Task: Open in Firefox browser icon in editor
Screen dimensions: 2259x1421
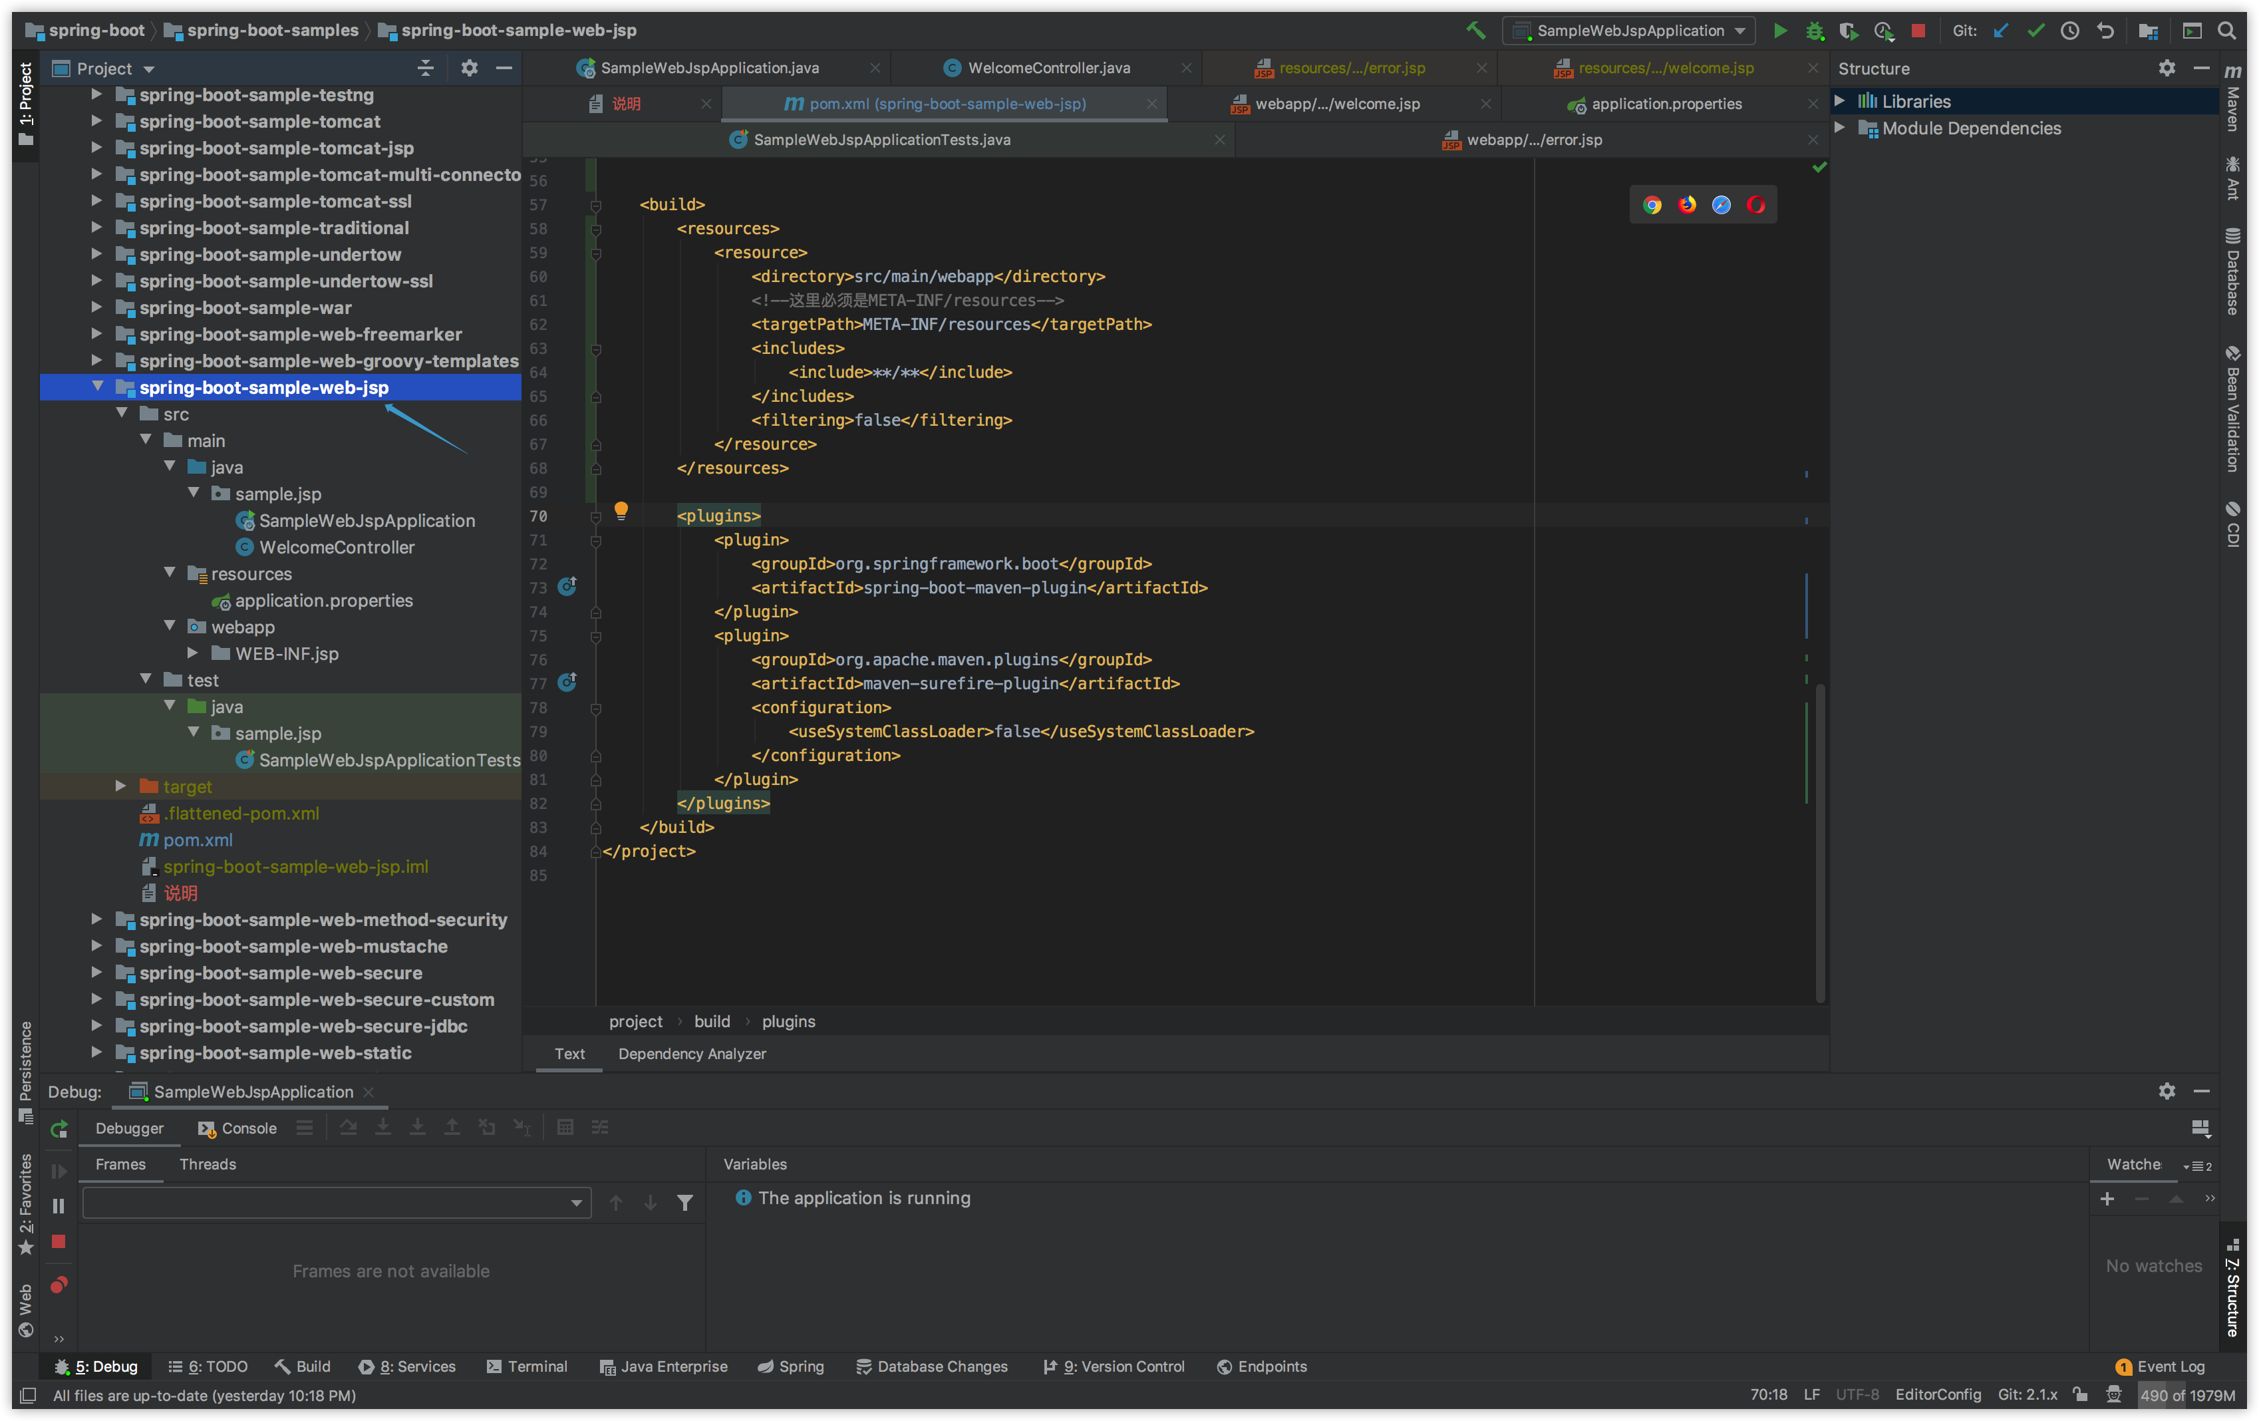Action: [1687, 204]
